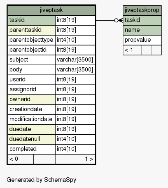Click the subject varchar[3500] type cell
Image resolution: width=168 pixels, height=188 pixels.
click(75, 60)
